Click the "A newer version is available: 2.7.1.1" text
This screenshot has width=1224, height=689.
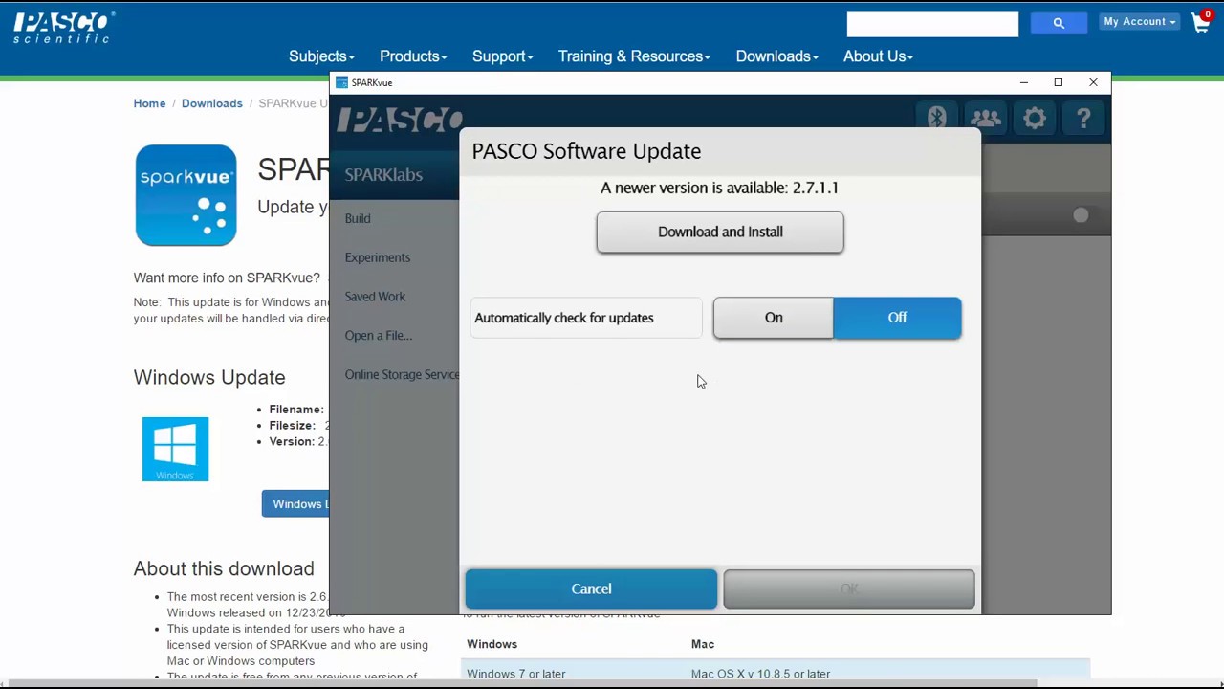click(x=719, y=188)
